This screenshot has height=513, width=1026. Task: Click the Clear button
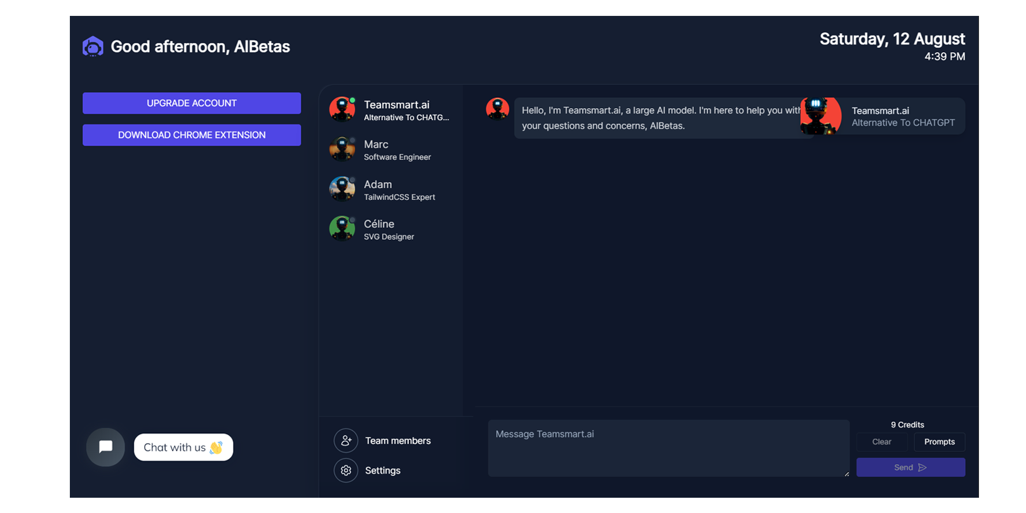point(882,442)
